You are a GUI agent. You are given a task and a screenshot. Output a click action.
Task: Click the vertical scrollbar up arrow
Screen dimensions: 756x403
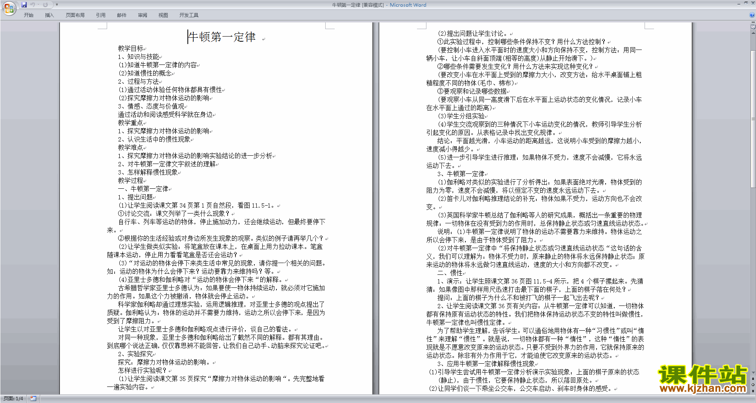click(753, 33)
